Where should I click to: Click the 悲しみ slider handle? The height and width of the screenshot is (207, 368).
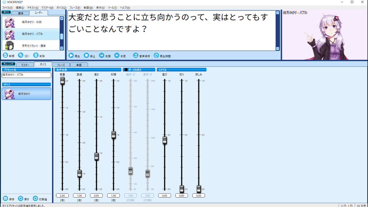click(x=198, y=189)
